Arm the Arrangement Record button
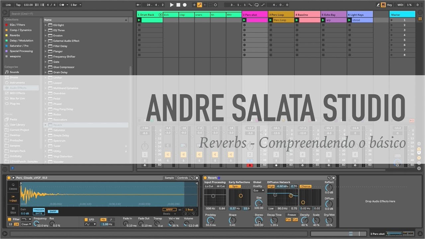Screen dimensions: 425x239 click(185, 5)
